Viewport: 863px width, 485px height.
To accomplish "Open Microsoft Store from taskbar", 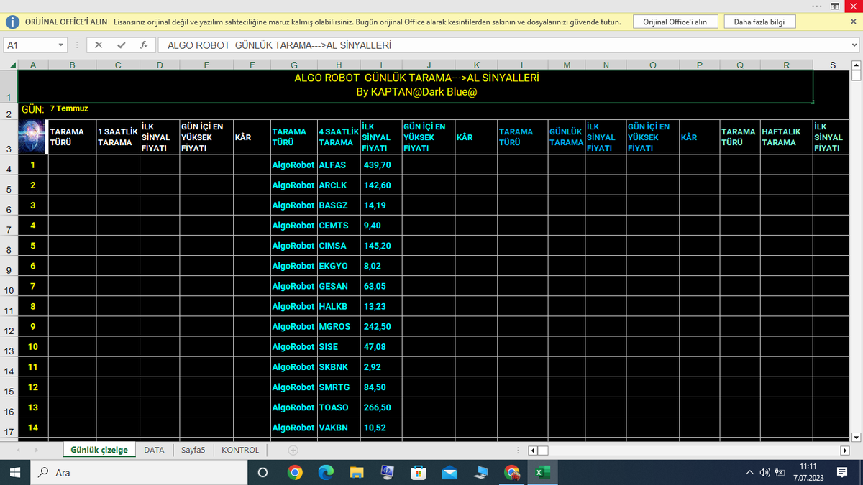I will (x=419, y=472).
